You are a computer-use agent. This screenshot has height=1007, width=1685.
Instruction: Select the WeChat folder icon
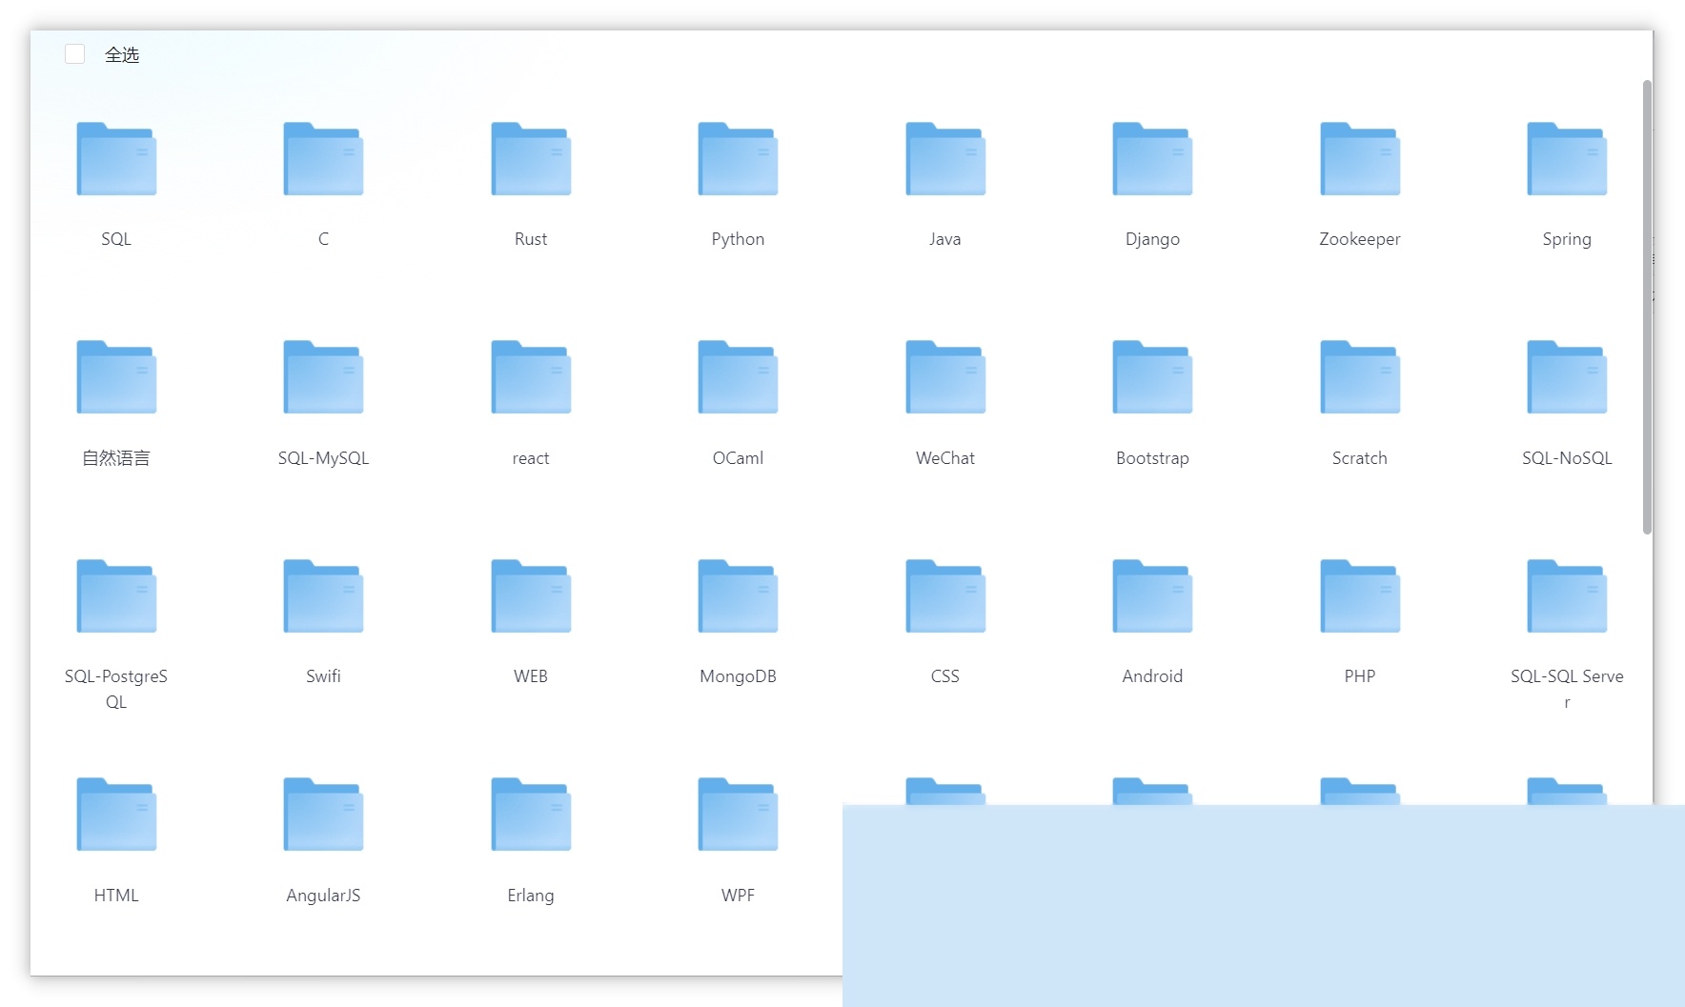[x=945, y=377]
